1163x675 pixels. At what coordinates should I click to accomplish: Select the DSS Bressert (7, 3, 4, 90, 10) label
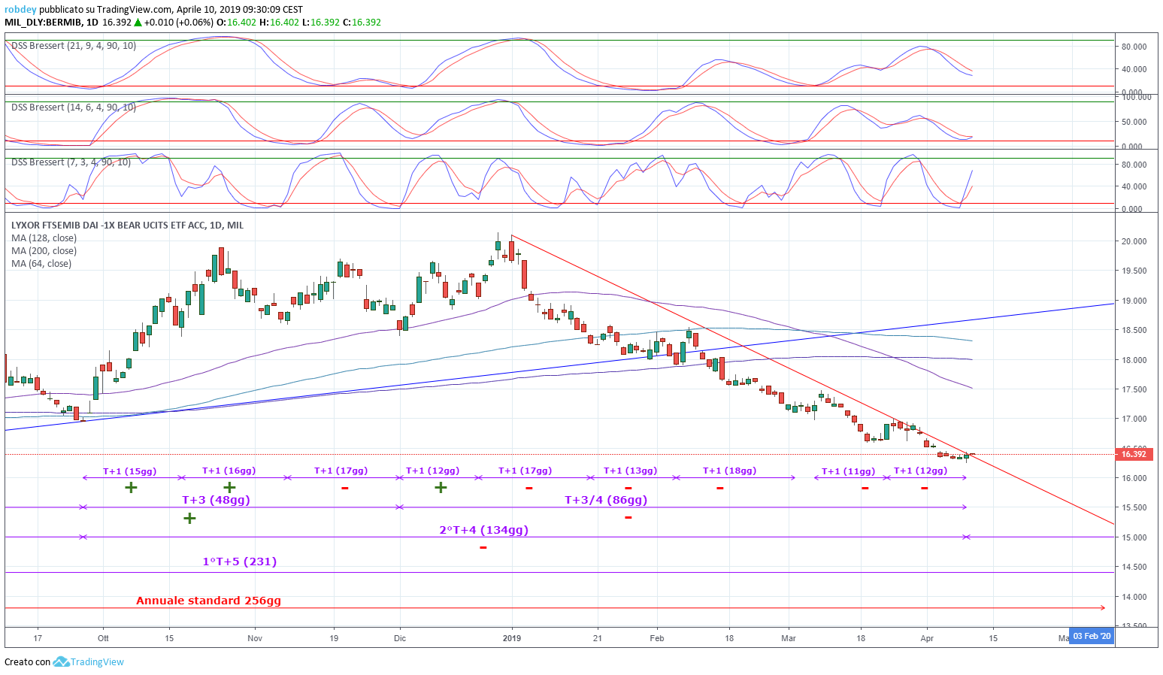(x=71, y=162)
